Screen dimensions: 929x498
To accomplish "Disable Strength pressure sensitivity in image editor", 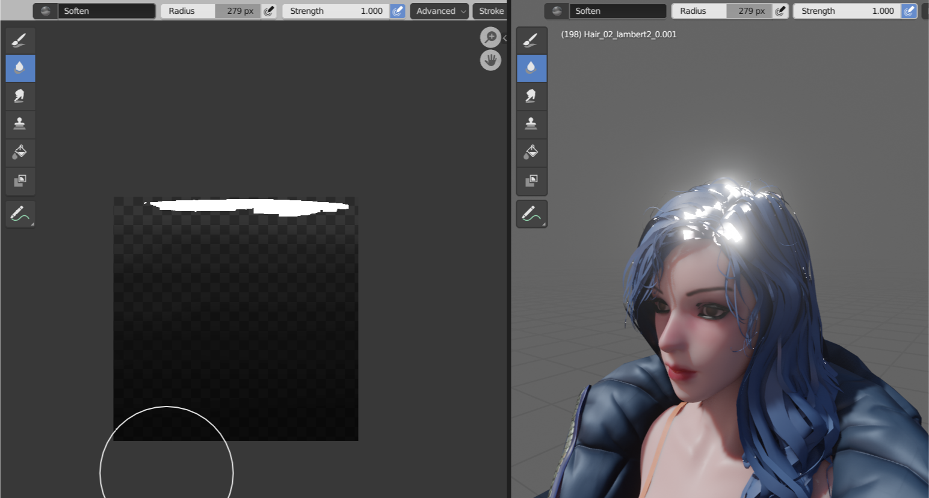I will [x=397, y=11].
